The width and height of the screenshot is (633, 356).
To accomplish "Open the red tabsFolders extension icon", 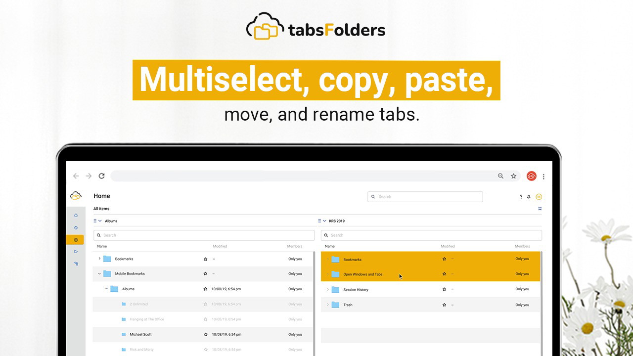I will pos(532,176).
